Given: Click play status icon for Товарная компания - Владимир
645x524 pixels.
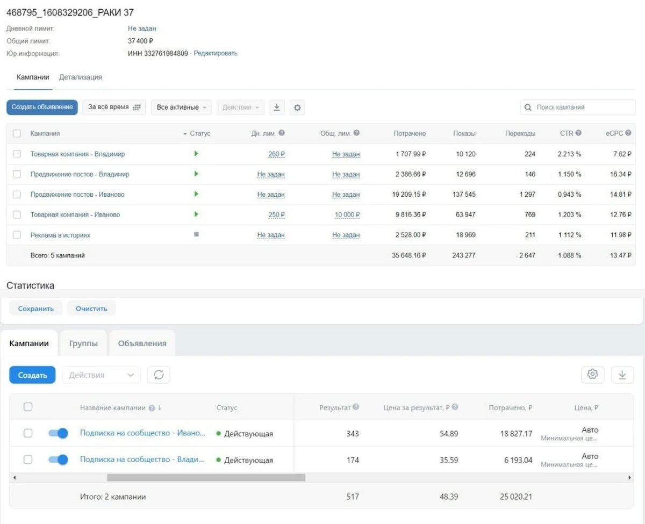Looking at the screenshot, I should (x=196, y=154).
